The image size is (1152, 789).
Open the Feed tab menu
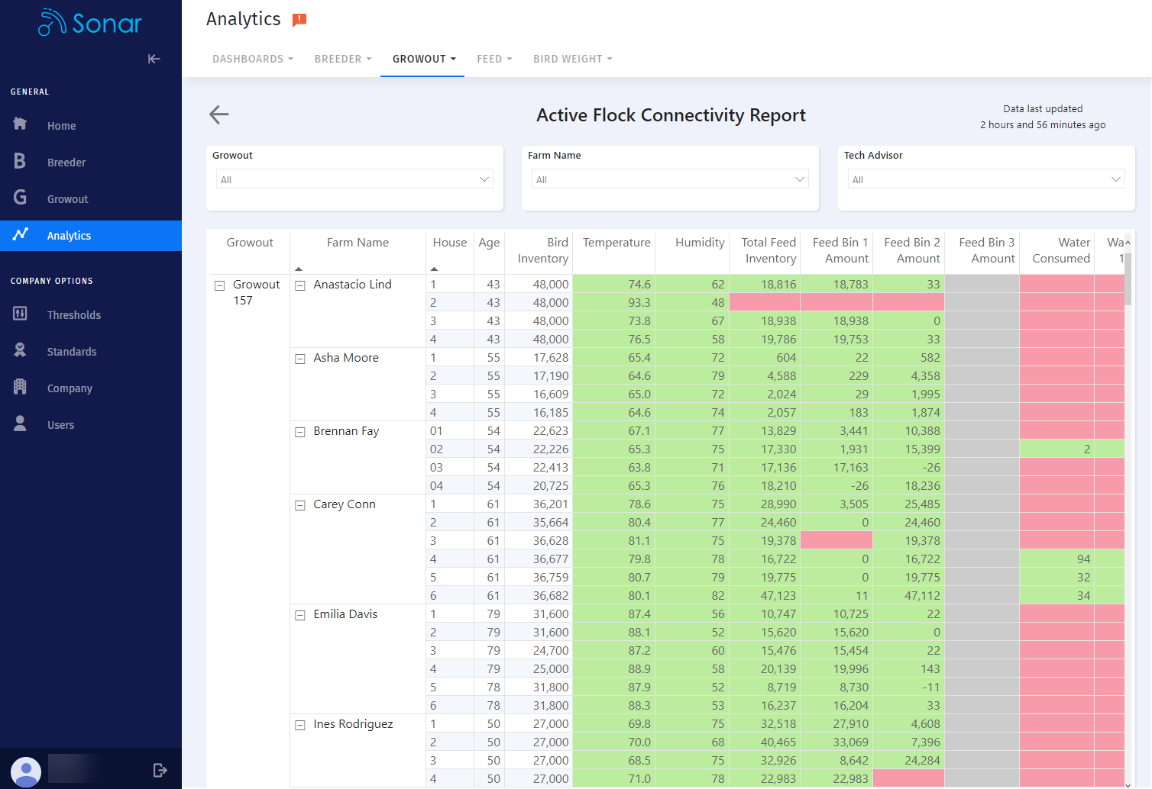[494, 59]
